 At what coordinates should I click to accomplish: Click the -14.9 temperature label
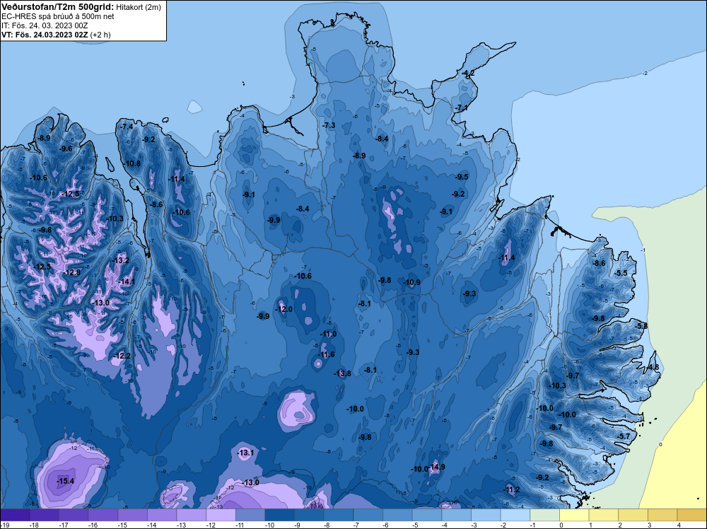[436, 467]
